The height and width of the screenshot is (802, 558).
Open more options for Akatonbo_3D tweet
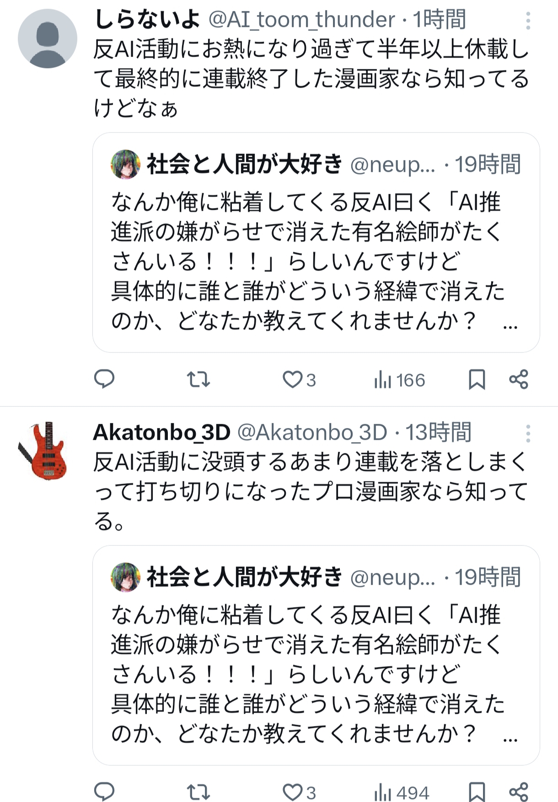[528, 433]
